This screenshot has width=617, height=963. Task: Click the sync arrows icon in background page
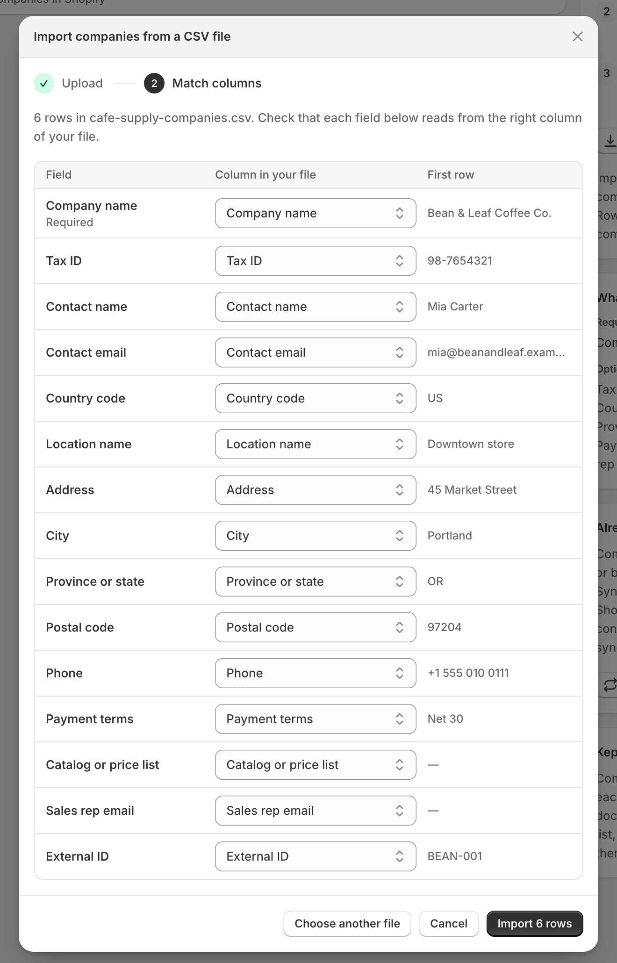click(610, 685)
